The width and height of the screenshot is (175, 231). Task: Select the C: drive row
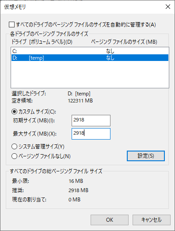[90, 51]
